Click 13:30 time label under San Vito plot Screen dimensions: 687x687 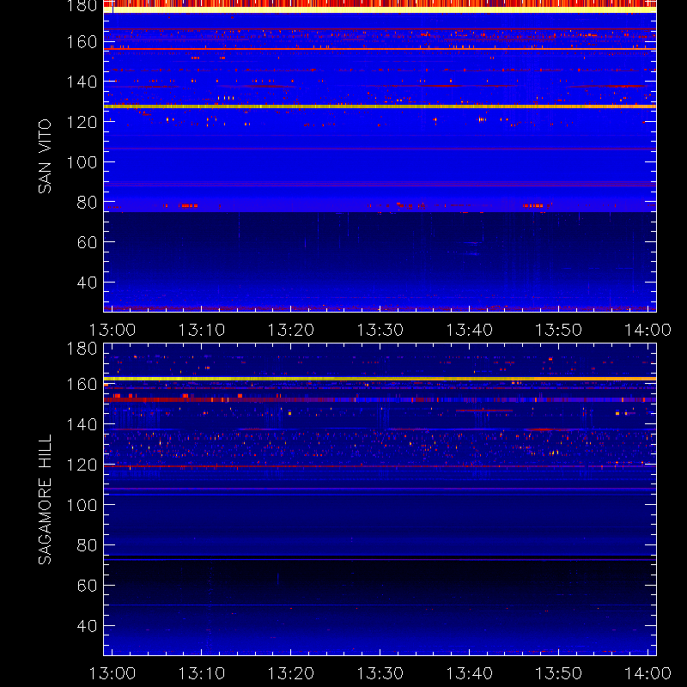point(380,330)
